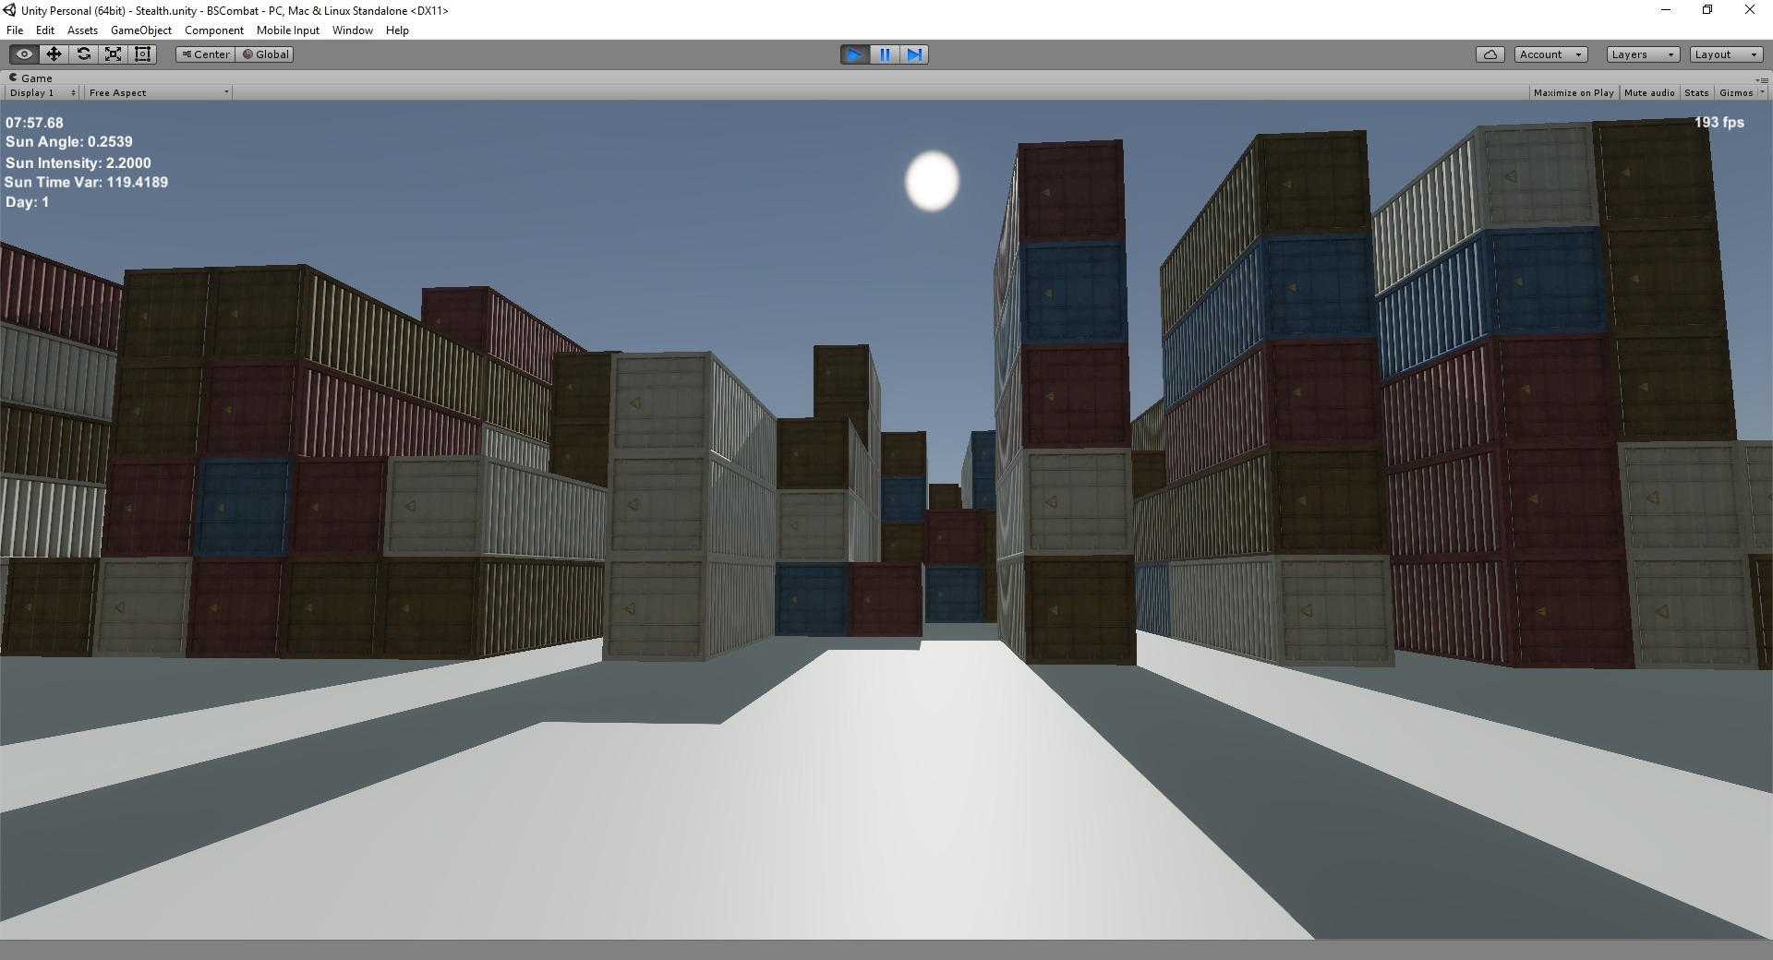Expand the Layout dropdown
Screen dimensions: 1773x960
pos(1726,54)
